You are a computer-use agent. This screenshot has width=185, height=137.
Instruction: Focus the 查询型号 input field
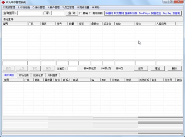(30, 13)
